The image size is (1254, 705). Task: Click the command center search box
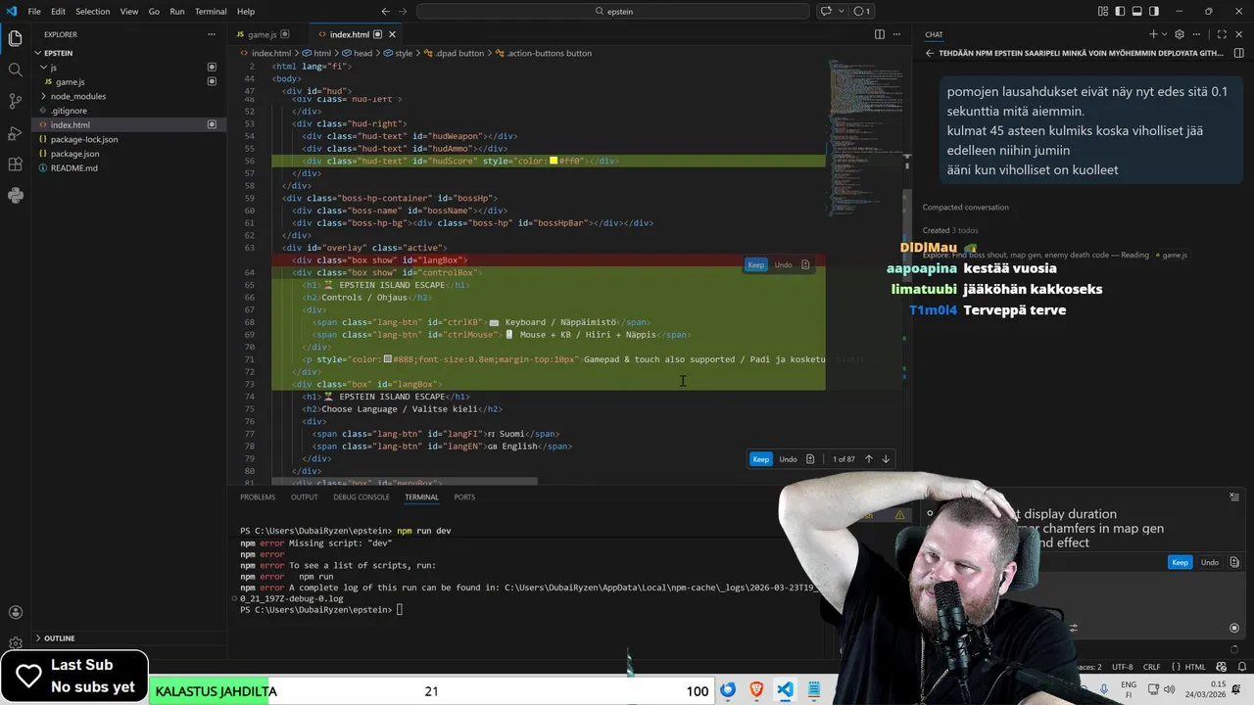point(613,11)
